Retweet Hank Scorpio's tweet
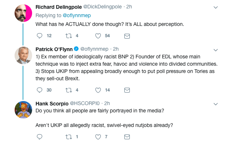233x143 pixels. pyautogui.click(x=69, y=137)
